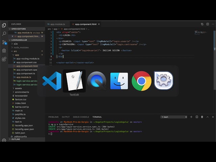The width and height of the screenshot is (216, 162).
Task: Open the editor more actions menu
Action: pos(213,24)
